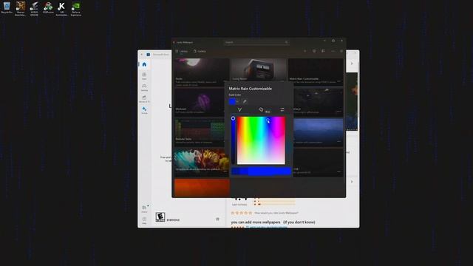Rate Lively Wallpaper with the first star
The width and height of the screenshot is (473, 266).
233,213
